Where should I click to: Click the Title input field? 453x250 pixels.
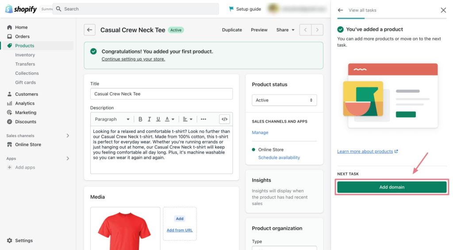coord(161,94)
